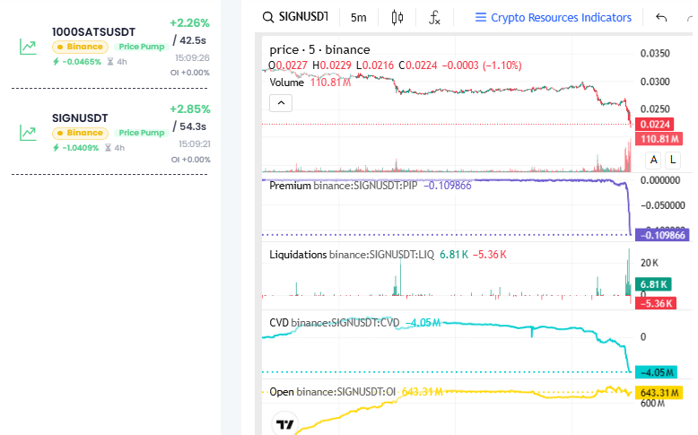This screenshot has width=698, height=435.
Task: Click the Volume indicator legend label
Action: tap(287, 83)
